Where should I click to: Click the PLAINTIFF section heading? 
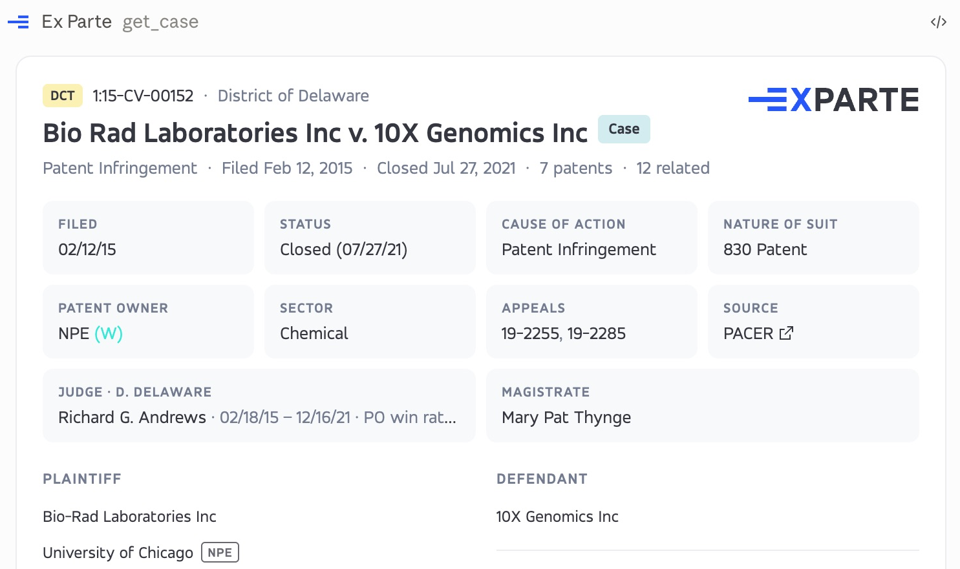coord(82,479)
